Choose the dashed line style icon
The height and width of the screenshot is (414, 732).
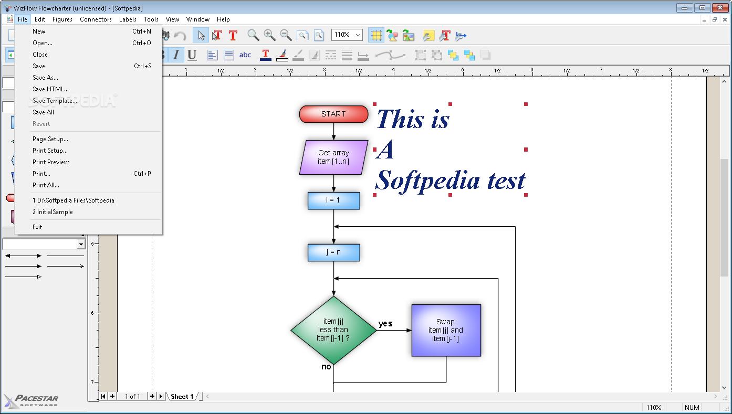tap(331, 55)
